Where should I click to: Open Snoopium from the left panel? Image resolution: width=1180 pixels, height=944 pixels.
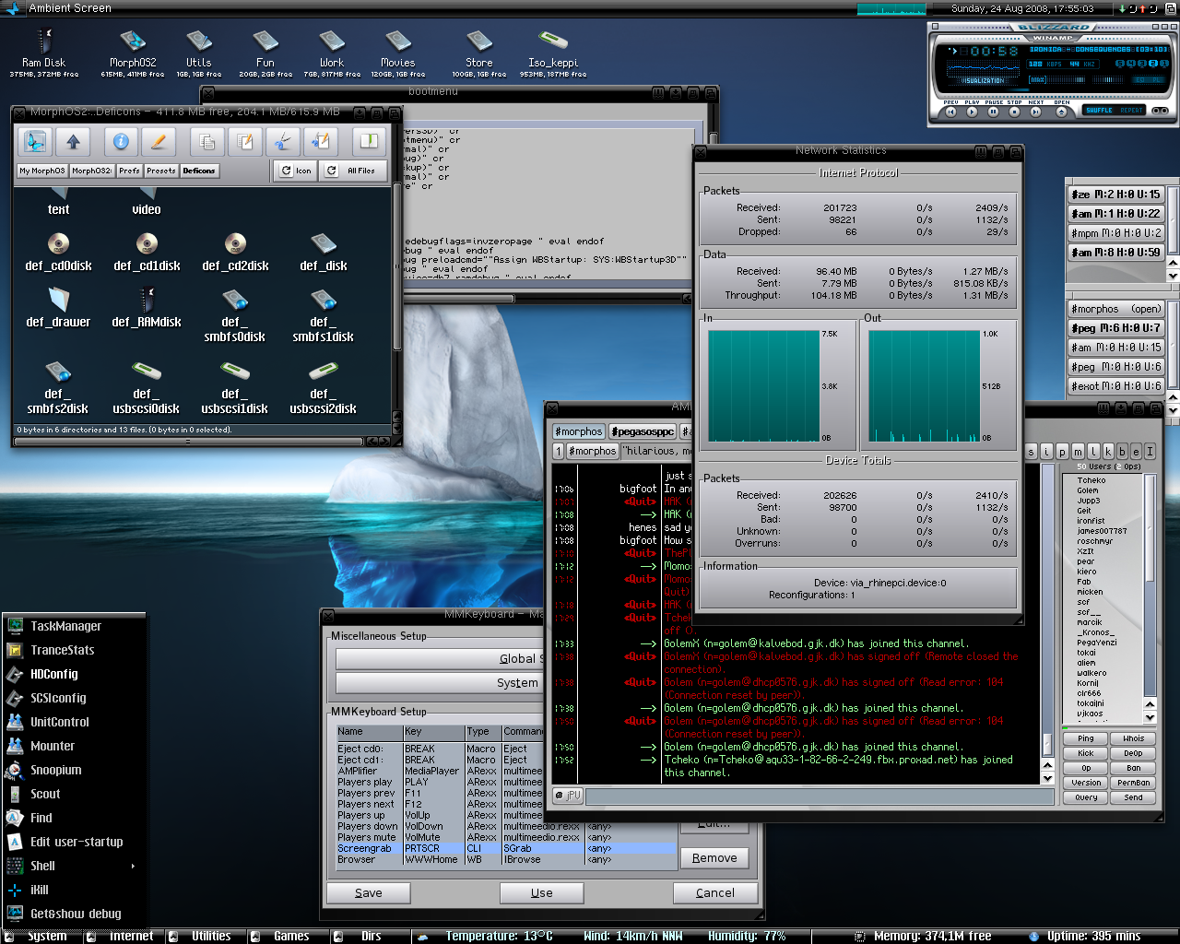coord(55,770)
